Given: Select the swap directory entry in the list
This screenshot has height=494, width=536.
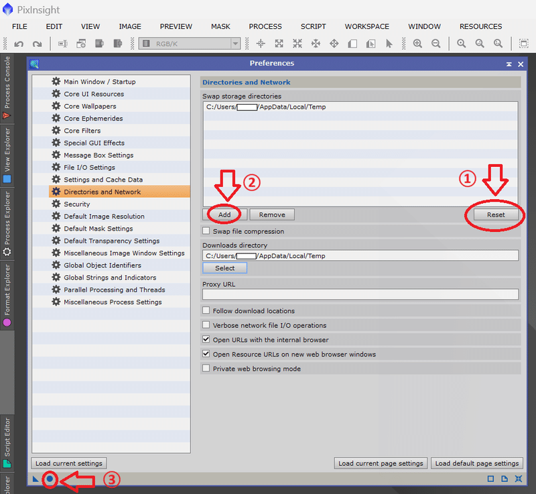Looking at the screenshot, I should point(360,107).
